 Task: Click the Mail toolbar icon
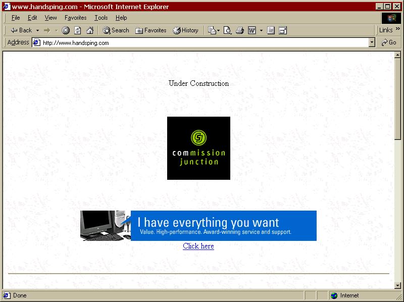(x=212, y=30)
